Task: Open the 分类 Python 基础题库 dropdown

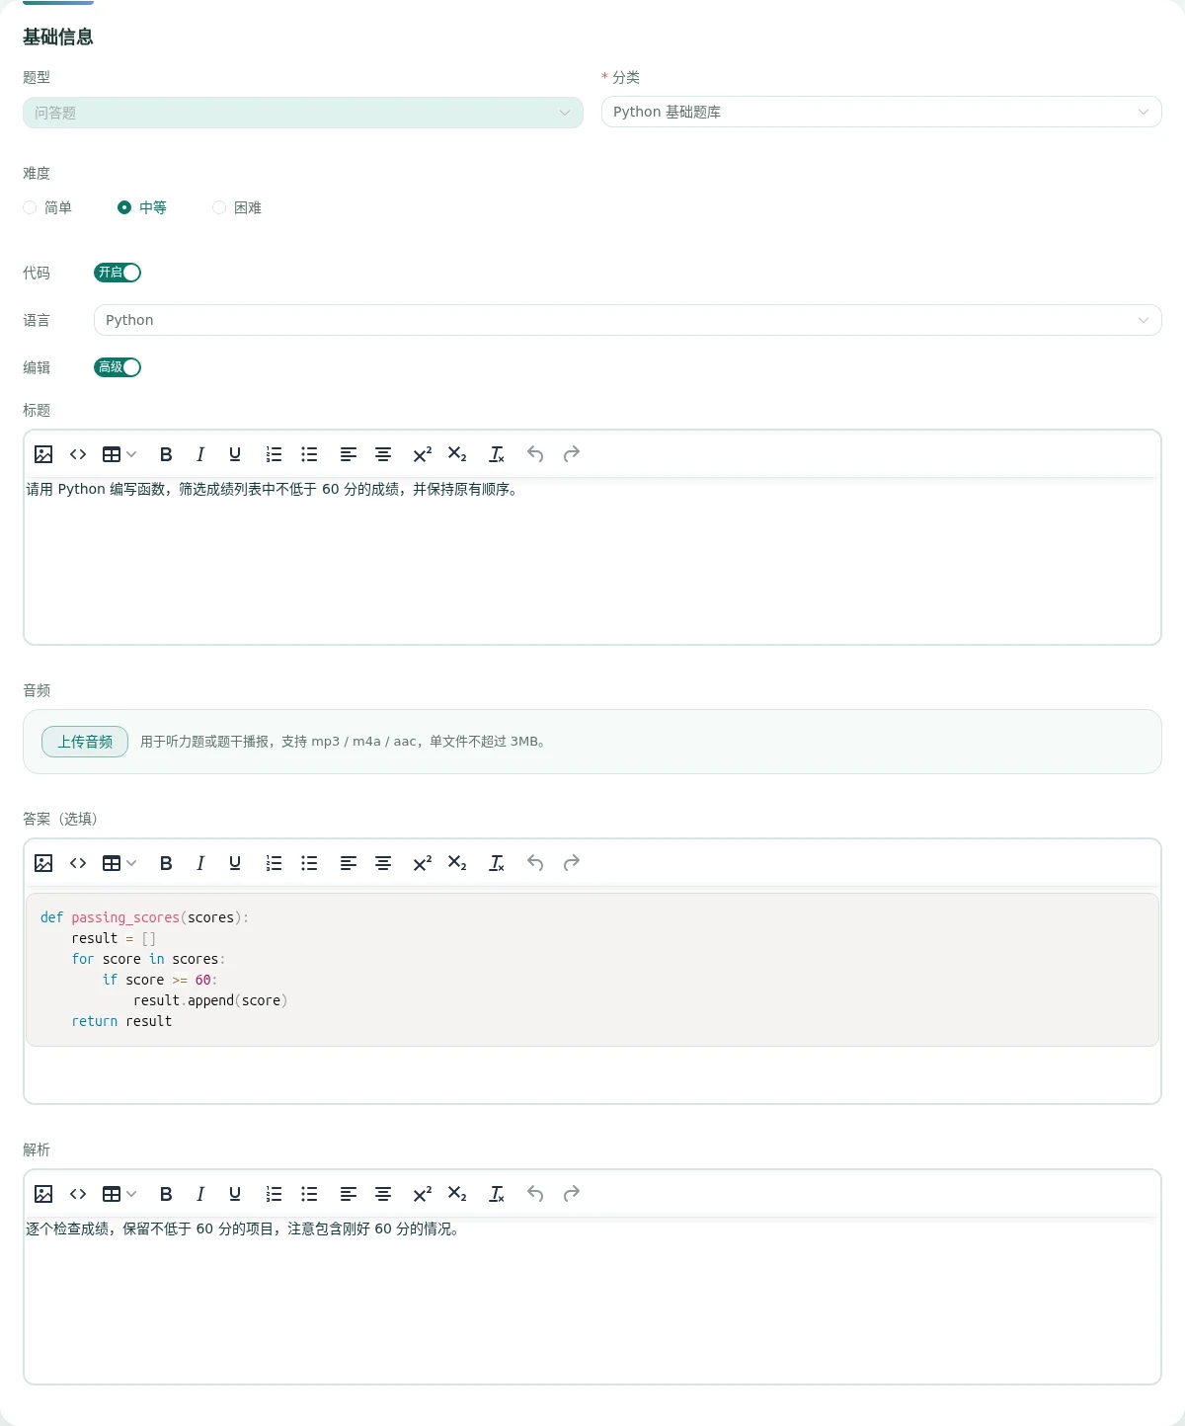Action: click(x=882, y=112)
